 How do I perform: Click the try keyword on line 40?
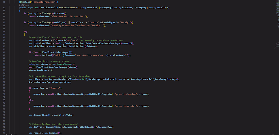tap(26, 31)
